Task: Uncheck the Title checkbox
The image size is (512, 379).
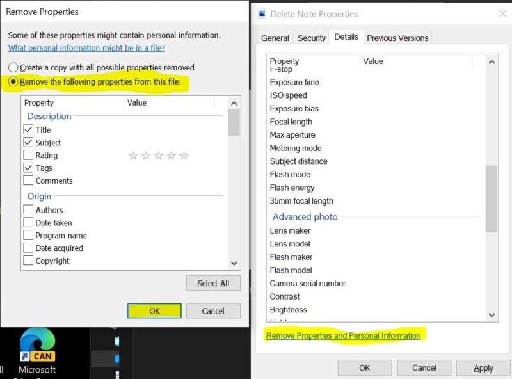Action: click(x=29, y=129)
